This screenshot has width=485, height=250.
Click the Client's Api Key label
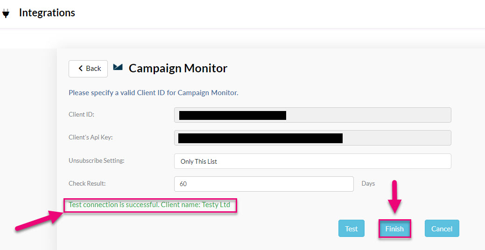point(91,137)
